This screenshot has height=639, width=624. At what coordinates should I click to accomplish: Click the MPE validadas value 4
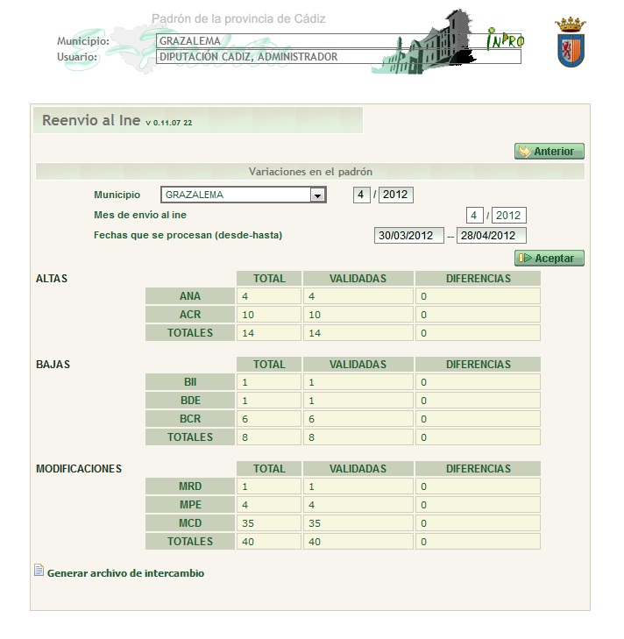pos(358,505)
